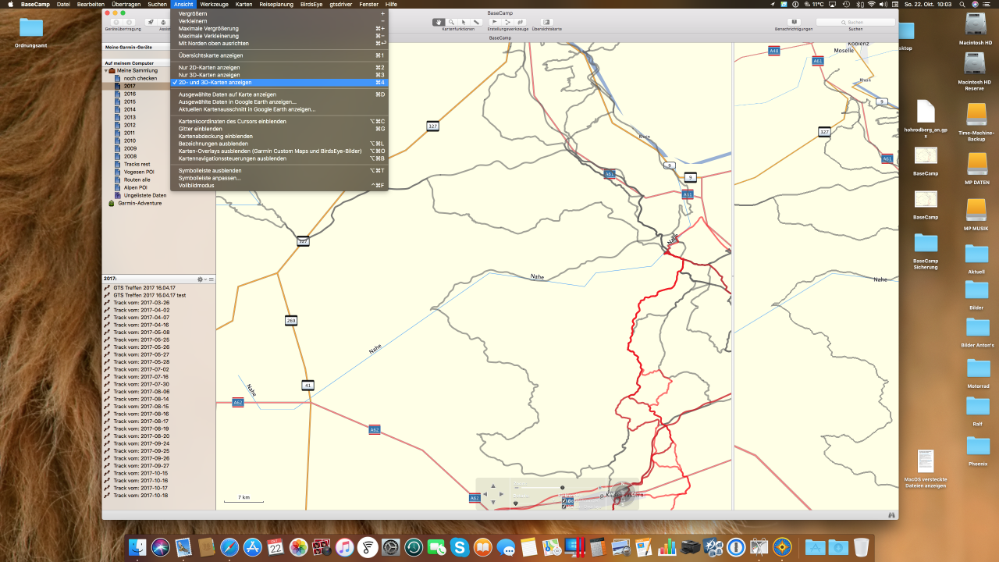Open Benachrichtigungen notifications icon

tap(793, 22)
